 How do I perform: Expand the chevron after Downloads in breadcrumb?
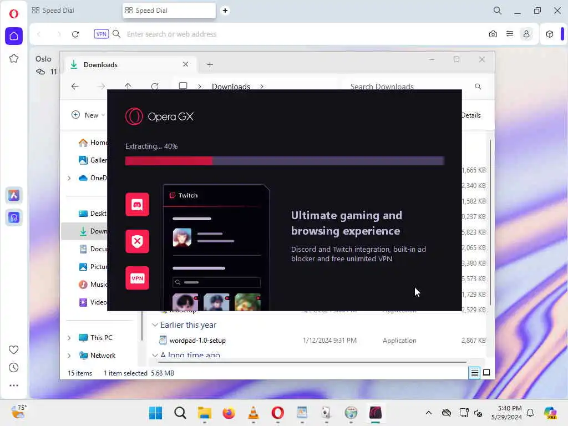pyautogui.click(x=262, y=87)
